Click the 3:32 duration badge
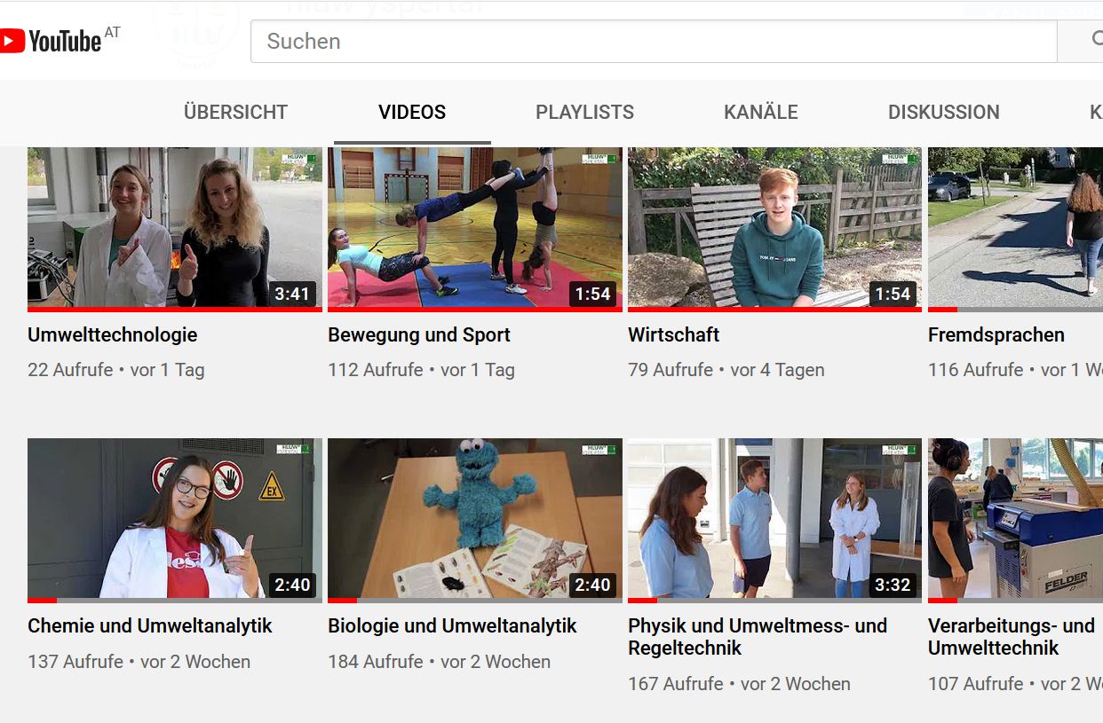This screenshot has height=723, width=1103. [893, 585]
